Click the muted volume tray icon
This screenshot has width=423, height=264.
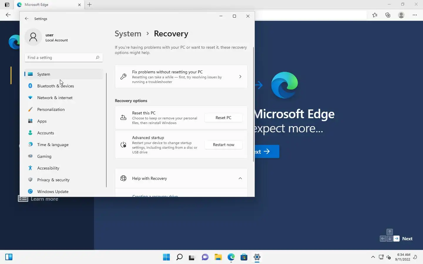pos(389,257)
